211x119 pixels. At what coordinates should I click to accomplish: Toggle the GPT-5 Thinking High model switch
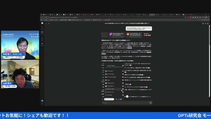coord(123,77)
